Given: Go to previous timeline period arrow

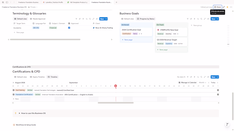Looking at the screenshot, I should pyautogui.click(x=209, y=82).
